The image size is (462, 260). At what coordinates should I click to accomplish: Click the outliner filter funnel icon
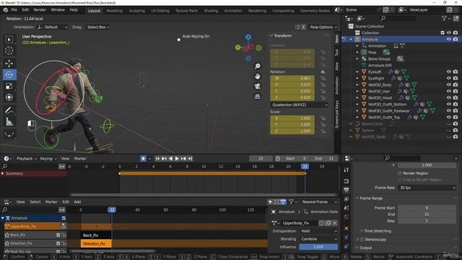[444, 18]
